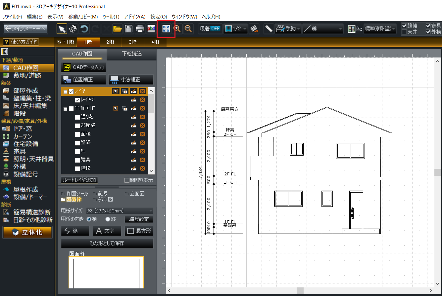Image resolution: width=442 pixels, height=296 pixels.
Task: Open the ツール(T) menu
Action: [x=111, y=17]
